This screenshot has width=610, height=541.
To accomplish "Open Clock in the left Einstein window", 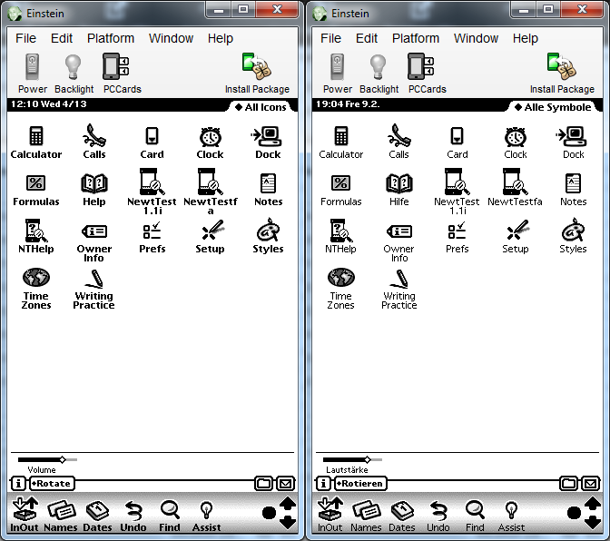I will pyautogui.click(x=210, y=143).
